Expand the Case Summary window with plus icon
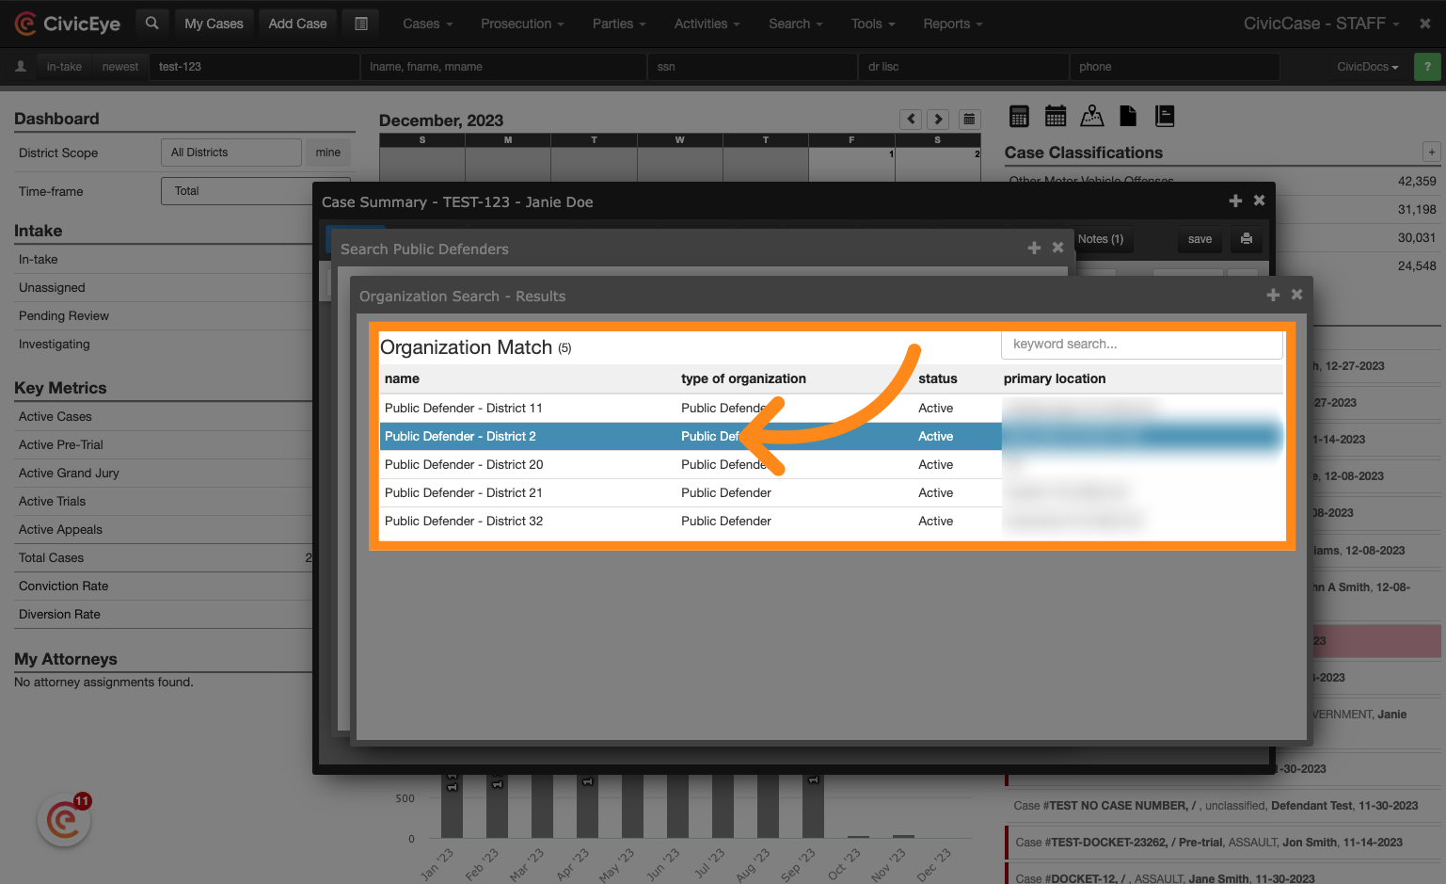1446x884 pixels. [x=1235, y=201]
